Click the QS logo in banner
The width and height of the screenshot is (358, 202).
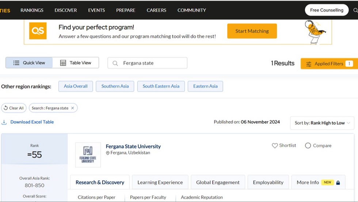click(x=38, y=31)
